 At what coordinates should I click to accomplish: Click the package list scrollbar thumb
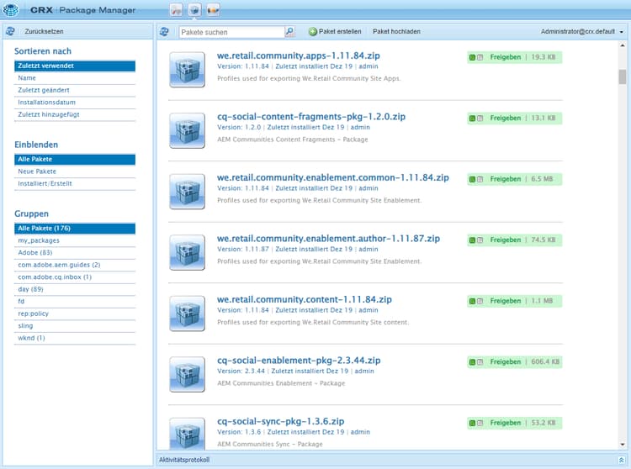[x=623, y=76]
